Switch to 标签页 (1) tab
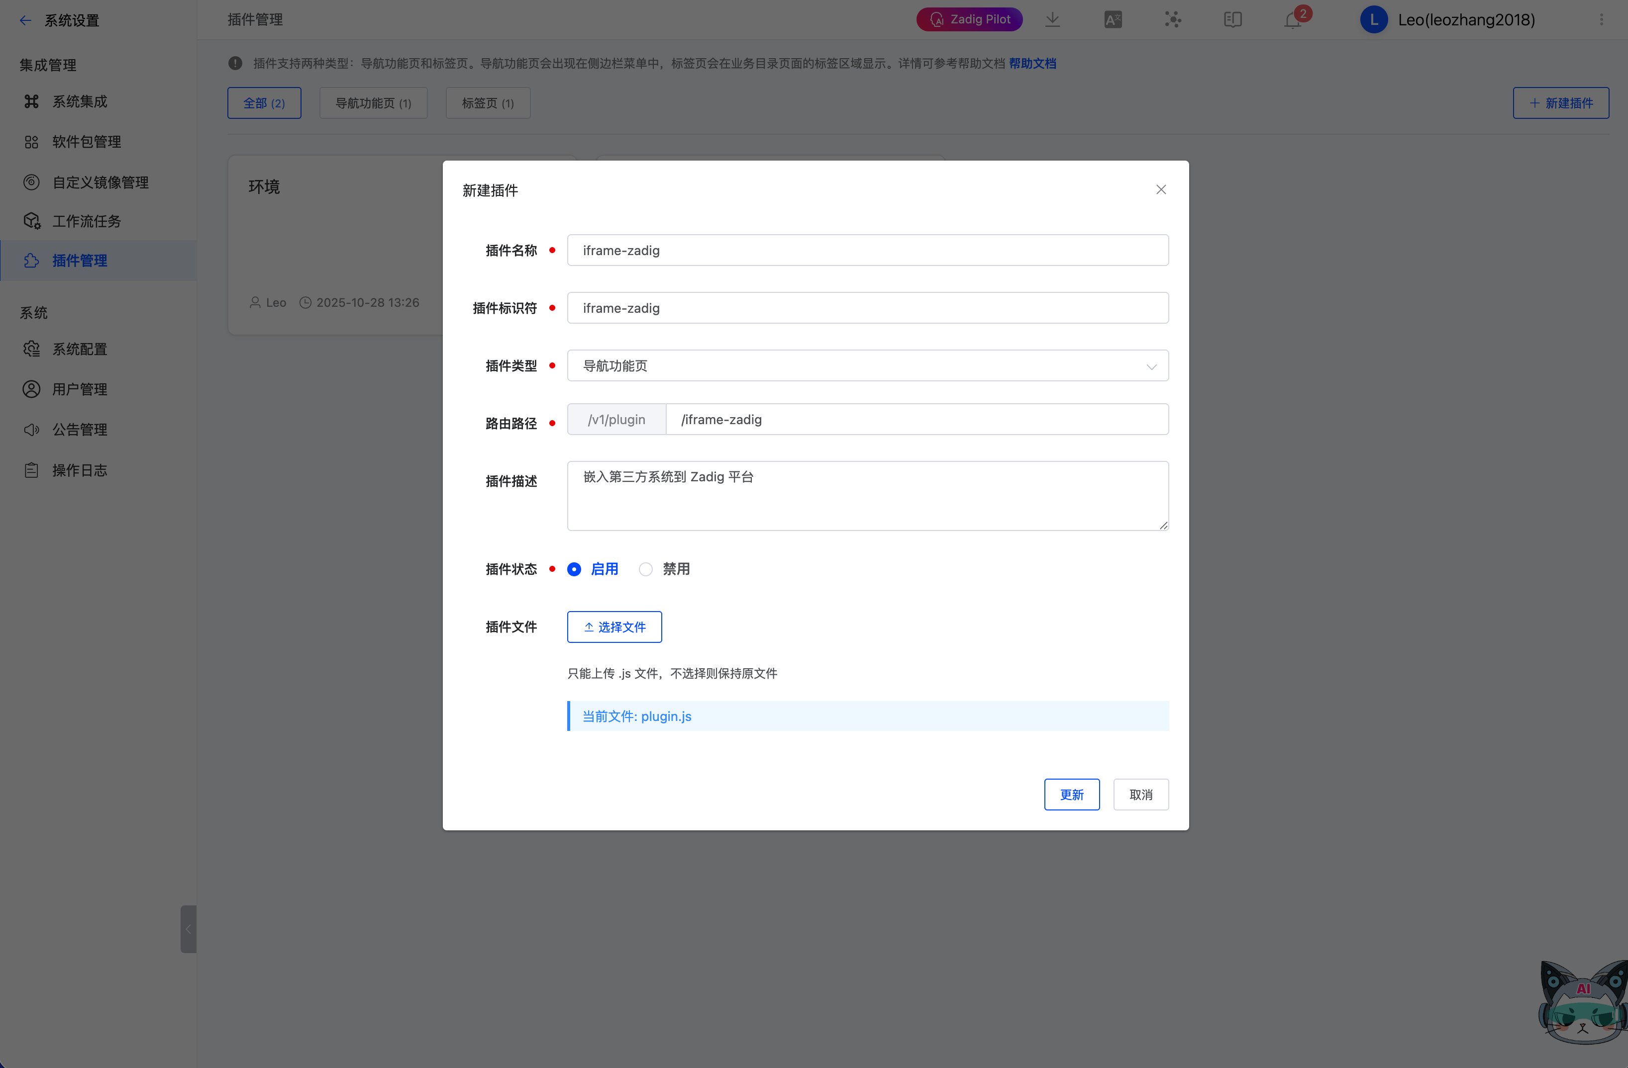Image resolution: width=1628 pixels, height=1068 pixels. point(488,103)
